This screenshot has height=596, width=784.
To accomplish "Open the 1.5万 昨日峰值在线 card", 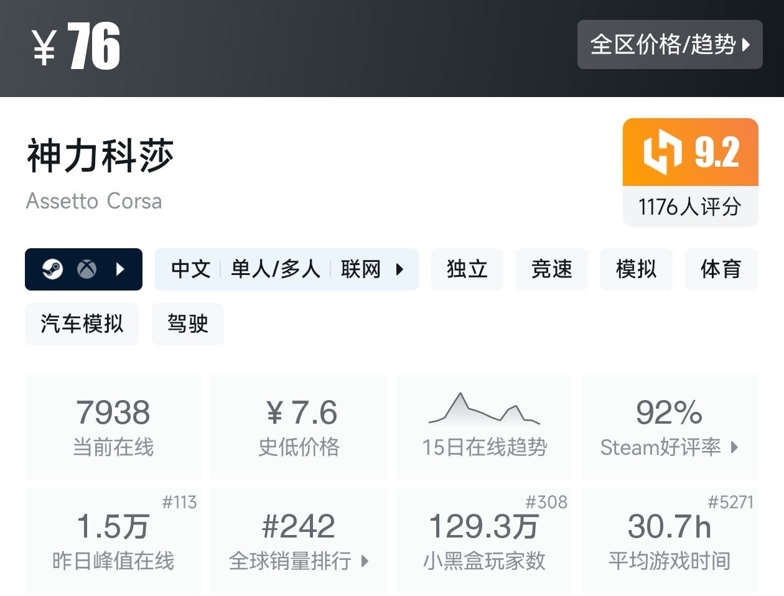I will point(113,541).
